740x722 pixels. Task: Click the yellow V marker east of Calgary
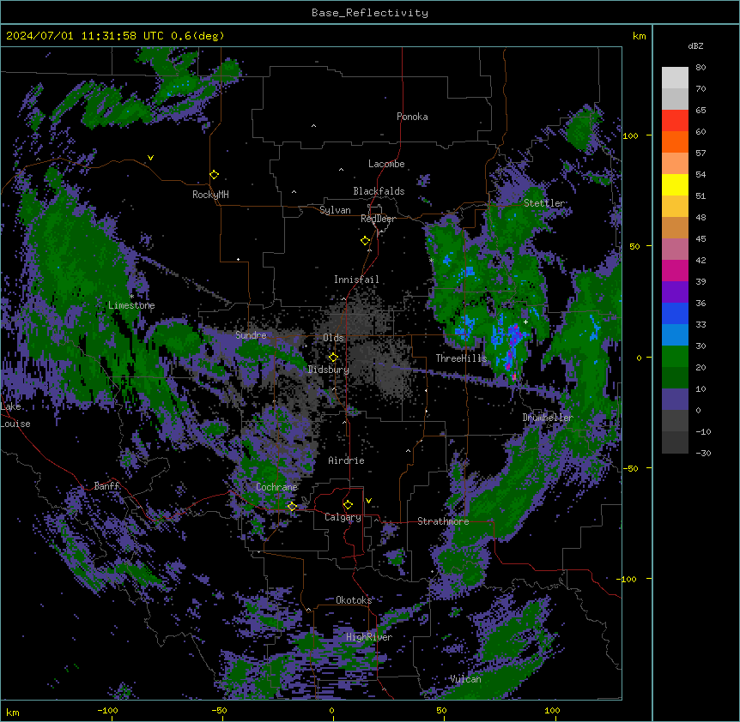pyautogui.click(x=368, y=501)
